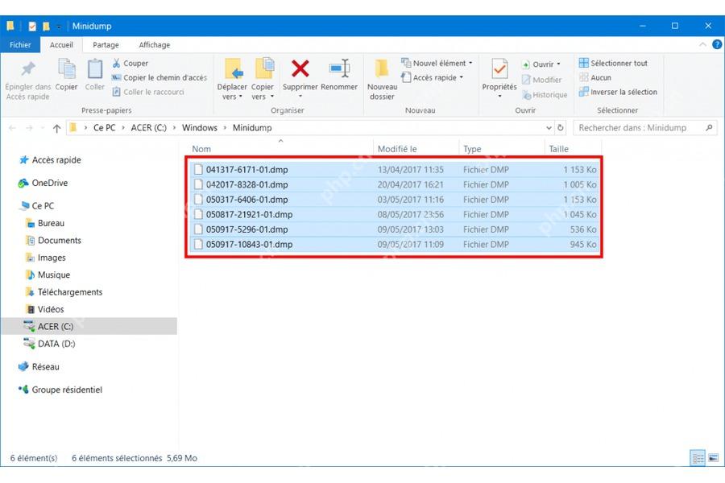Open the Fichier menu
Viewport: 725px width, 483px height.
pos(20,45)
